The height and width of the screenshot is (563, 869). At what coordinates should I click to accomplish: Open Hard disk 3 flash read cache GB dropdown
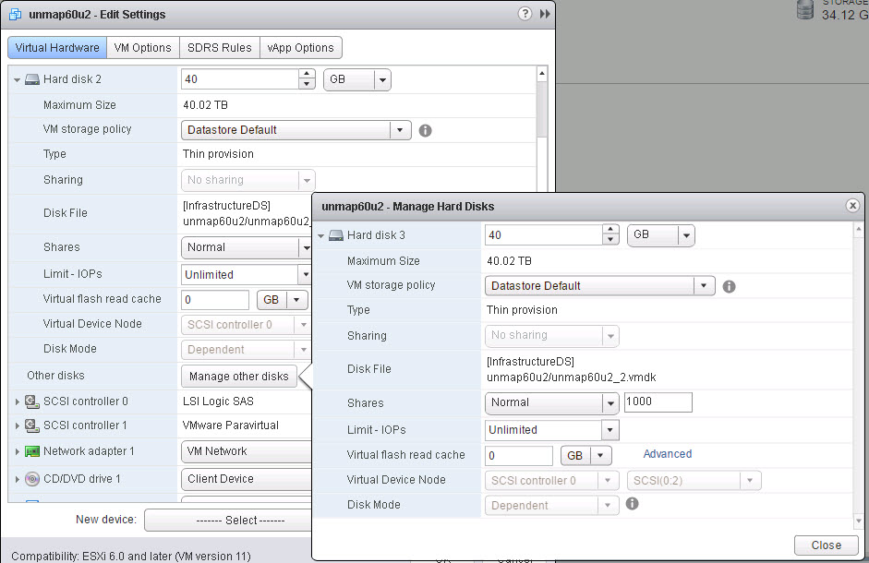point(585,456)
